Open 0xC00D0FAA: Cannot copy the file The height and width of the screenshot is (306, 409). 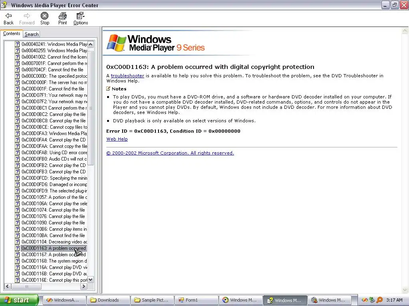click(54, 146)
